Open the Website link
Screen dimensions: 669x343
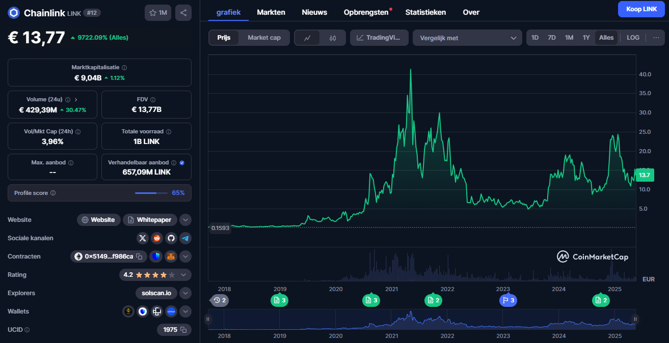[x=99, y=220]
